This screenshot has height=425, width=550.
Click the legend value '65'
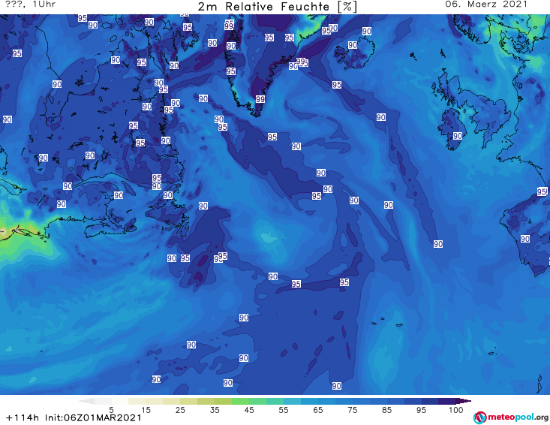click(318, 410)
